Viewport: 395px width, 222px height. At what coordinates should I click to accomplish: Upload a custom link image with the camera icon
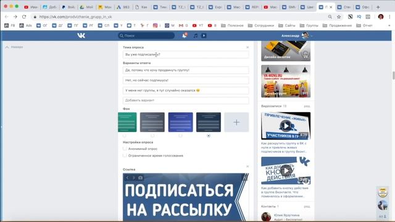click(140, 178)
